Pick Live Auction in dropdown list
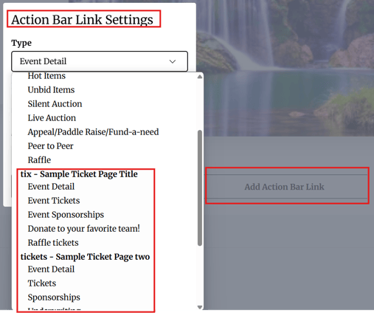The image size is (374, 313). pyautogui.click(x=52, y=118)
